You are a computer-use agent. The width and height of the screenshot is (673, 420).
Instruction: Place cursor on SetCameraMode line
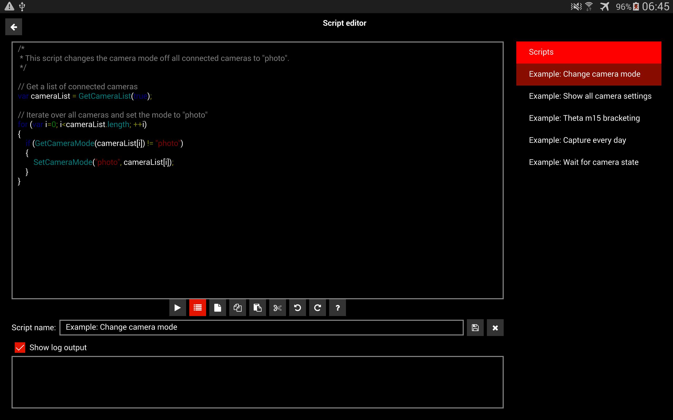click(x=104, y=162)
